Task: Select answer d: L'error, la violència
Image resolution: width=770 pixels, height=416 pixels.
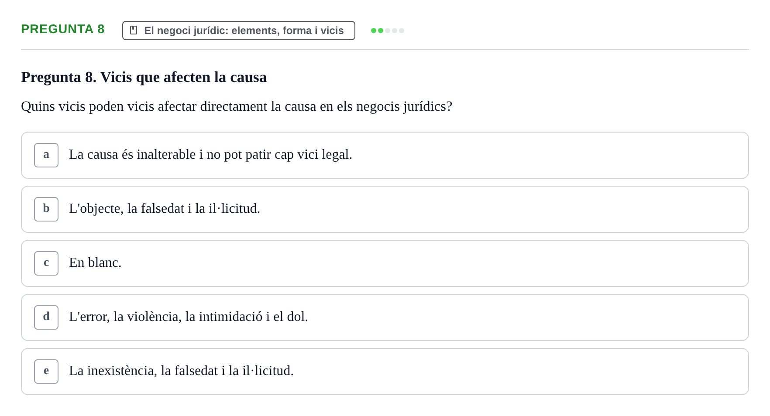Action: pyautogui.click(x=385, y=317)
